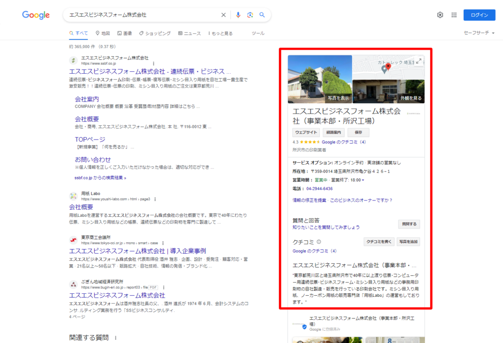Image resolution: width=503 pixels, height=343 pixels.
Task: Click このビジネスのオーナーですか？ link
Action: 361,200
